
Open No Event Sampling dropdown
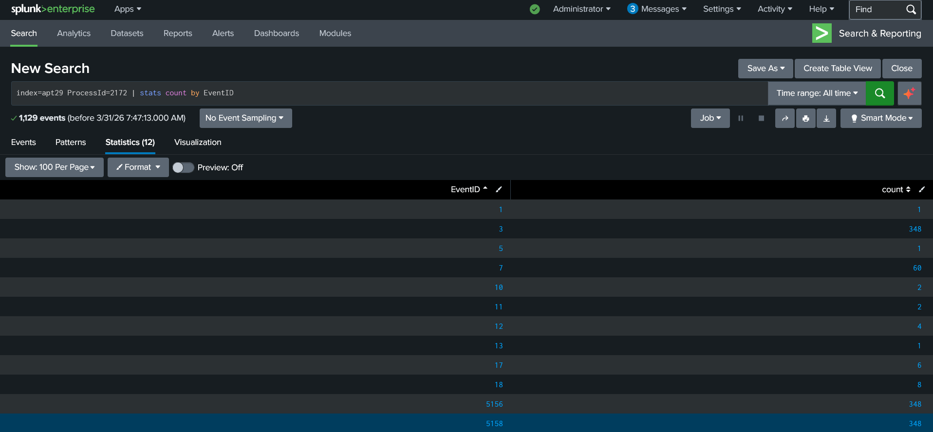point(245,118)
